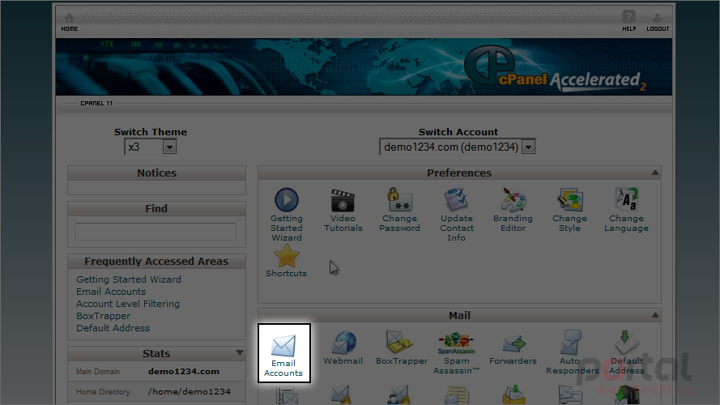This screenshot has width=720, height=405.
Task: Open Change Style
Action: (x=569, y=211)
